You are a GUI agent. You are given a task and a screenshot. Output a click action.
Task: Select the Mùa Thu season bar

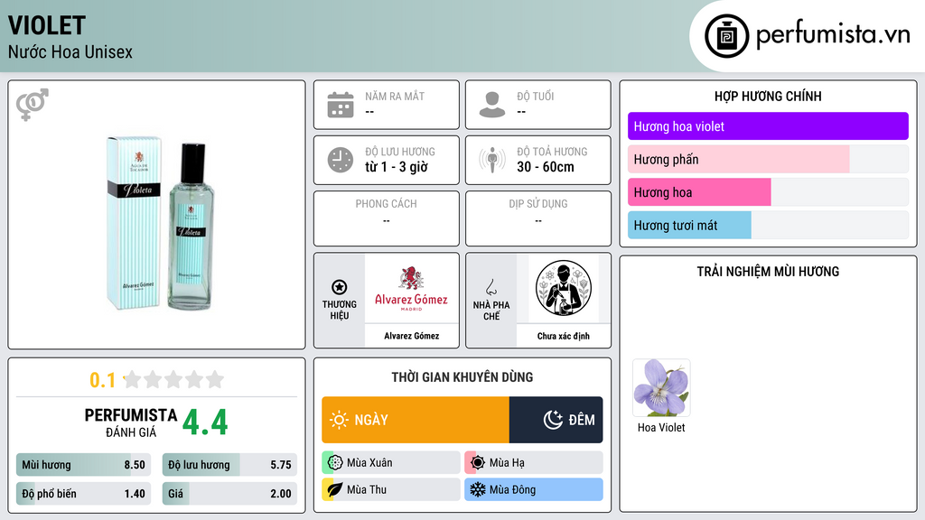391,489
